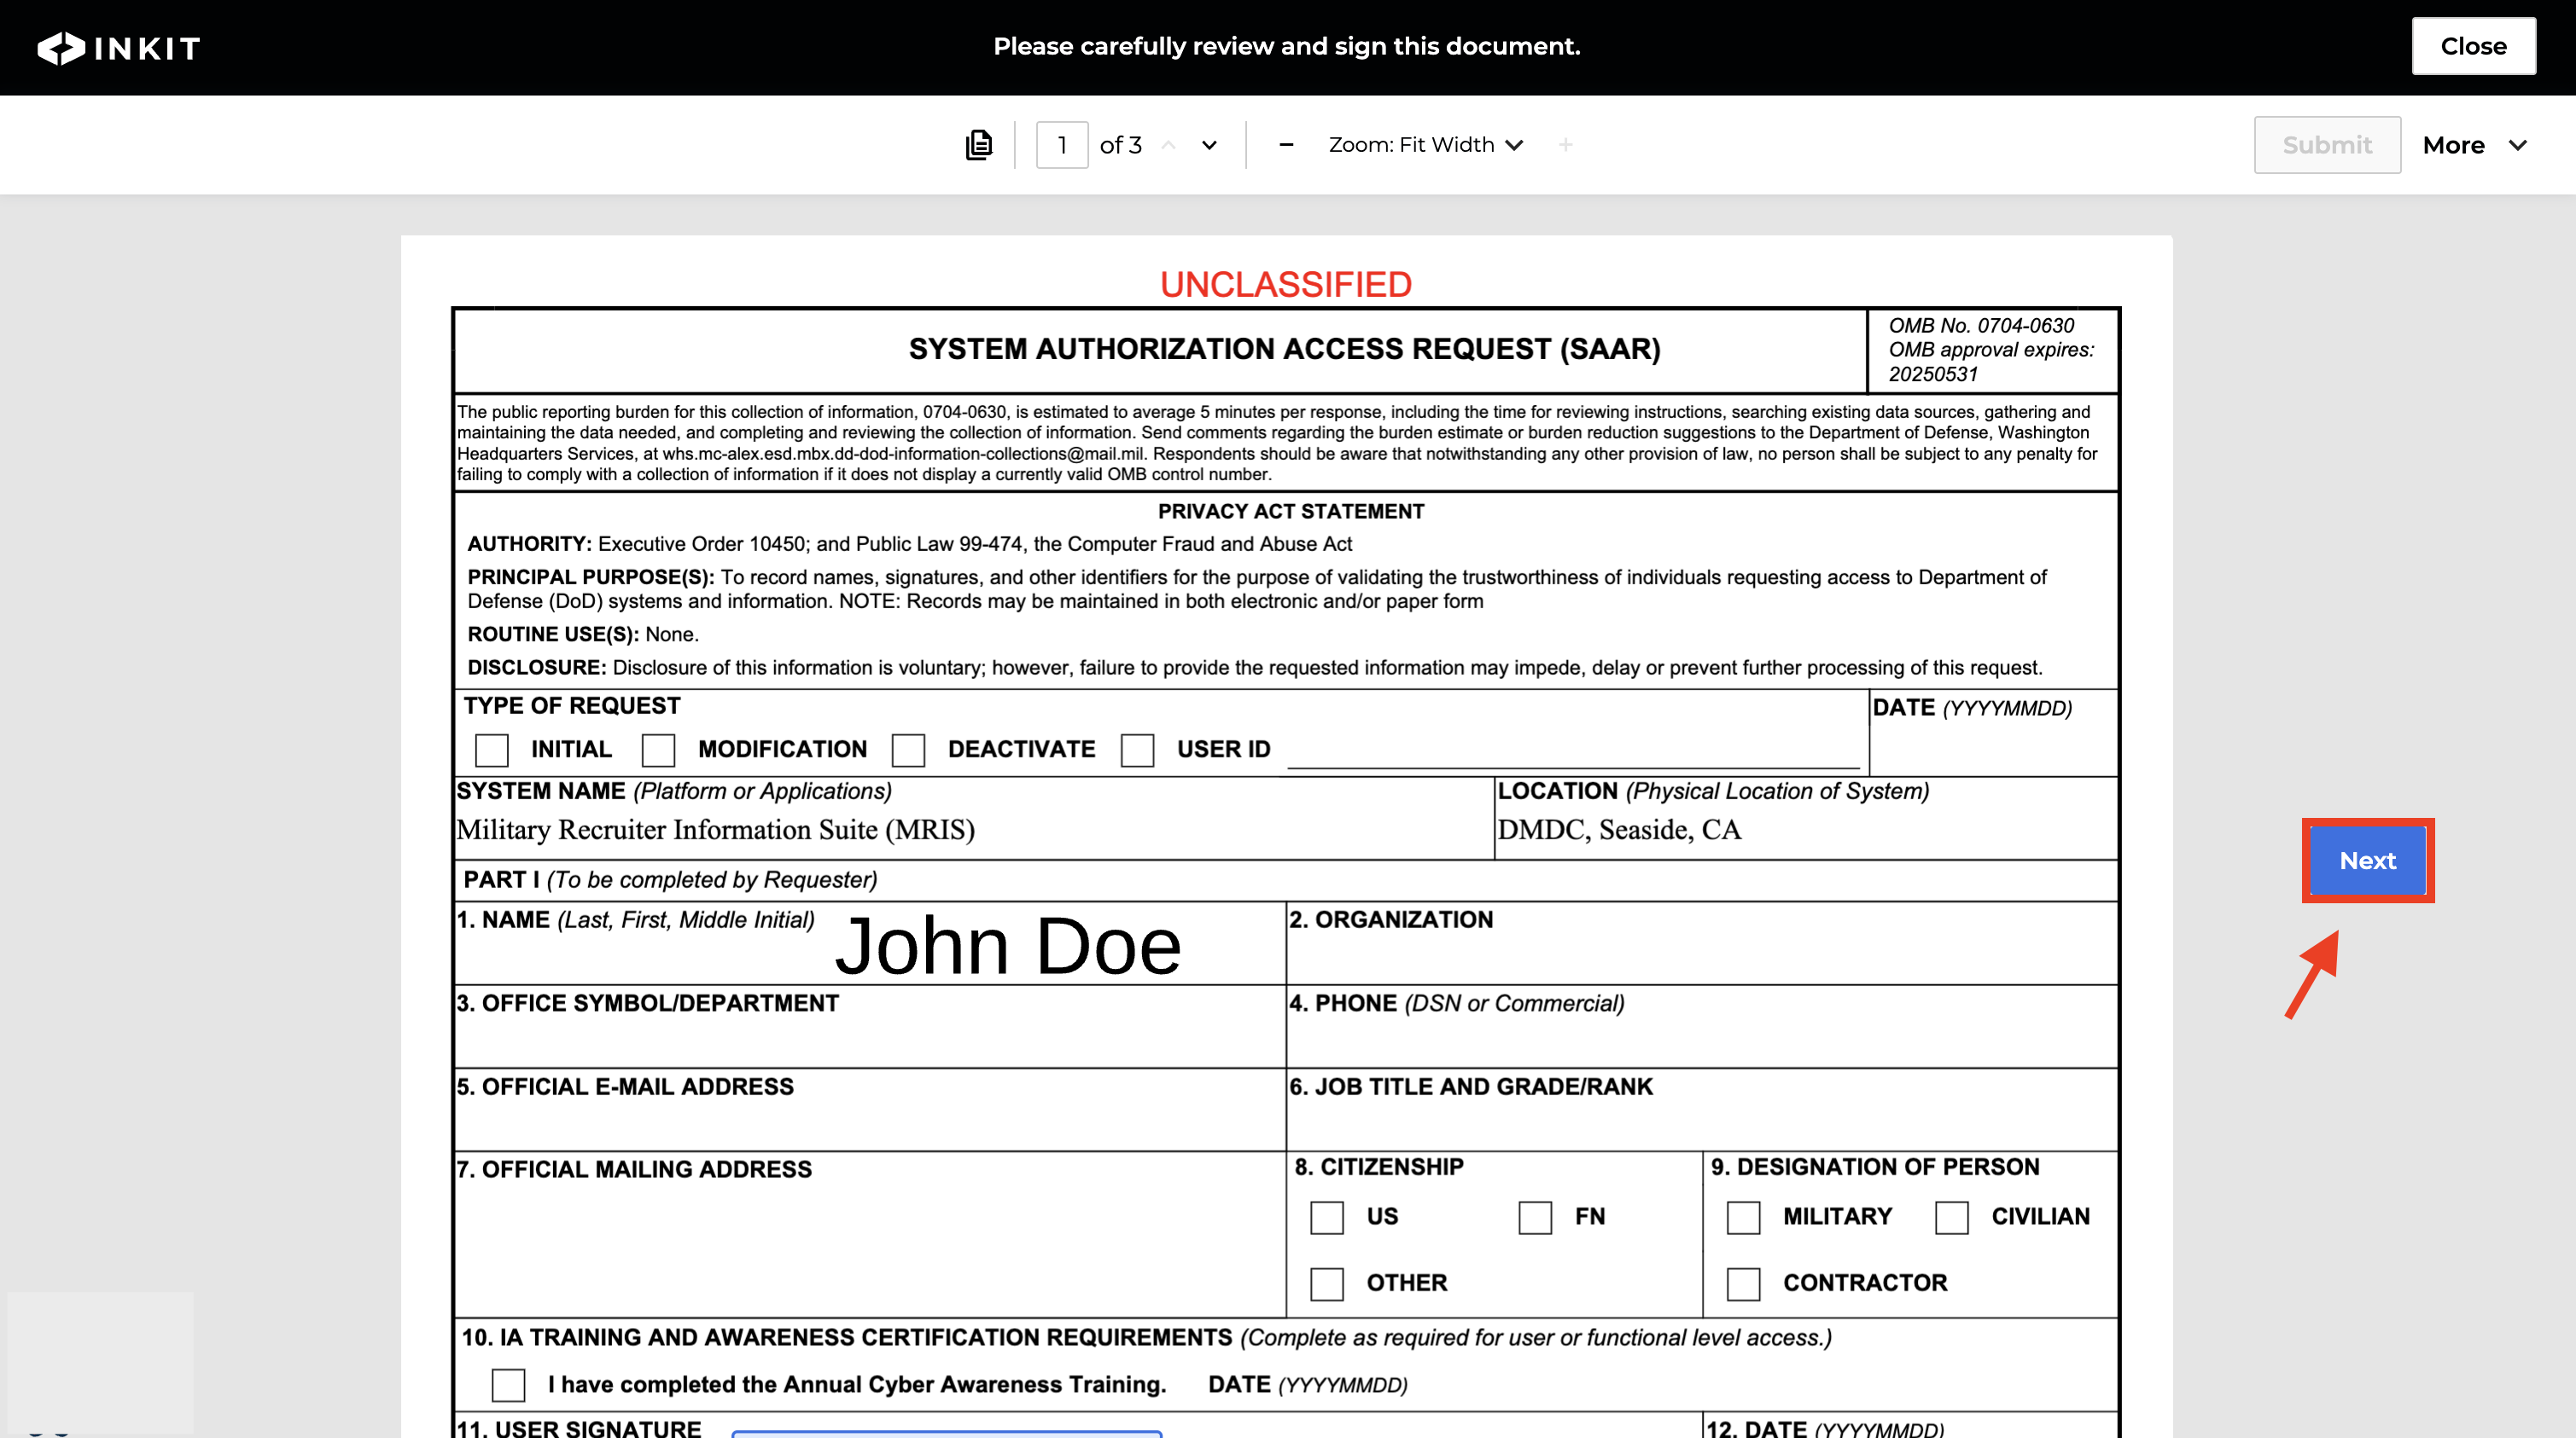Zoom in with the plus icon

(x=1565, y=145)
